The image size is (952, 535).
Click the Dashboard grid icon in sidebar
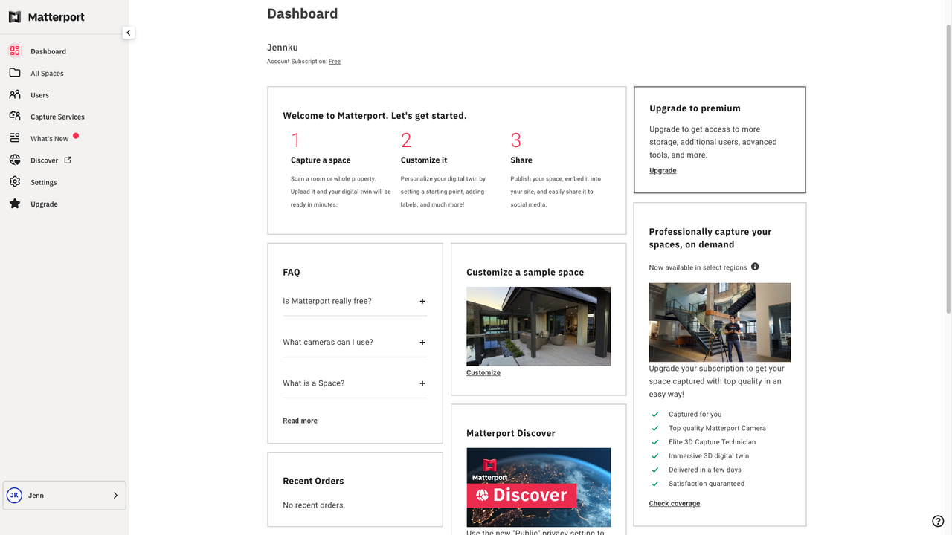15,51
